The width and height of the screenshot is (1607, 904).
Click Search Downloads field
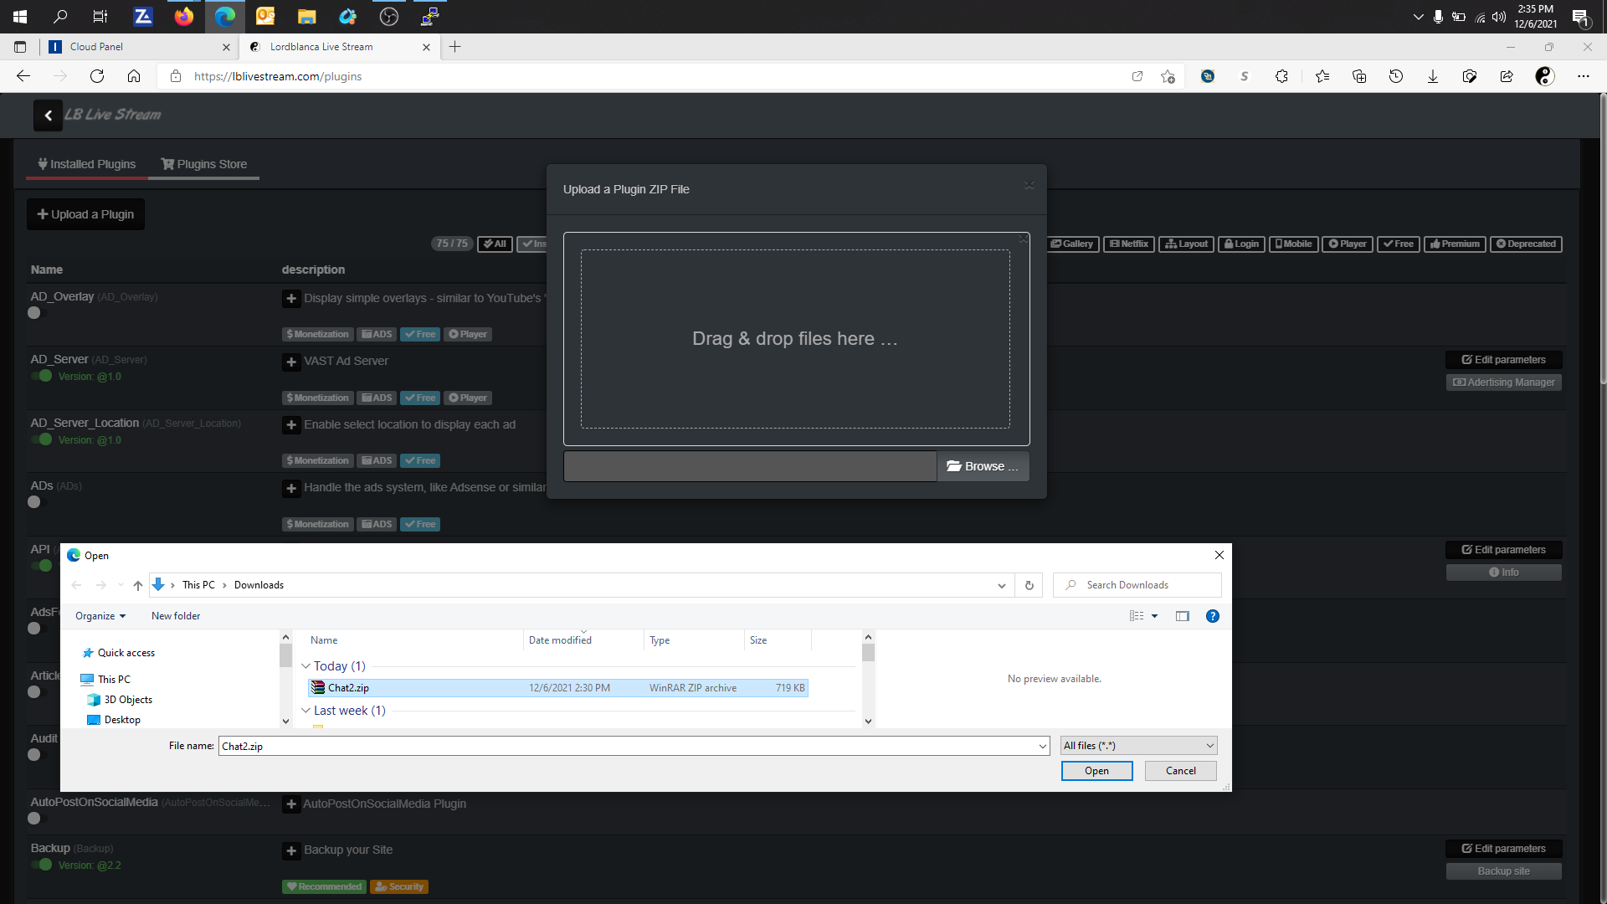(1137, 585)
